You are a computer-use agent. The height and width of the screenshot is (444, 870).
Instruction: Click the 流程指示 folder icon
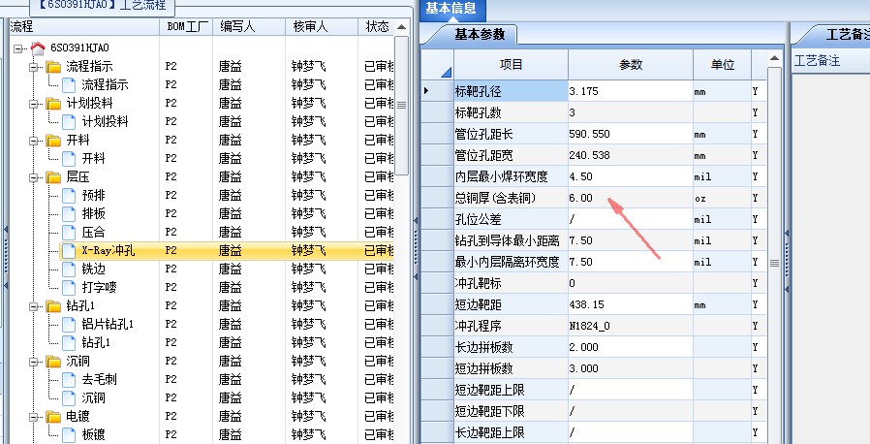[54, 67]
